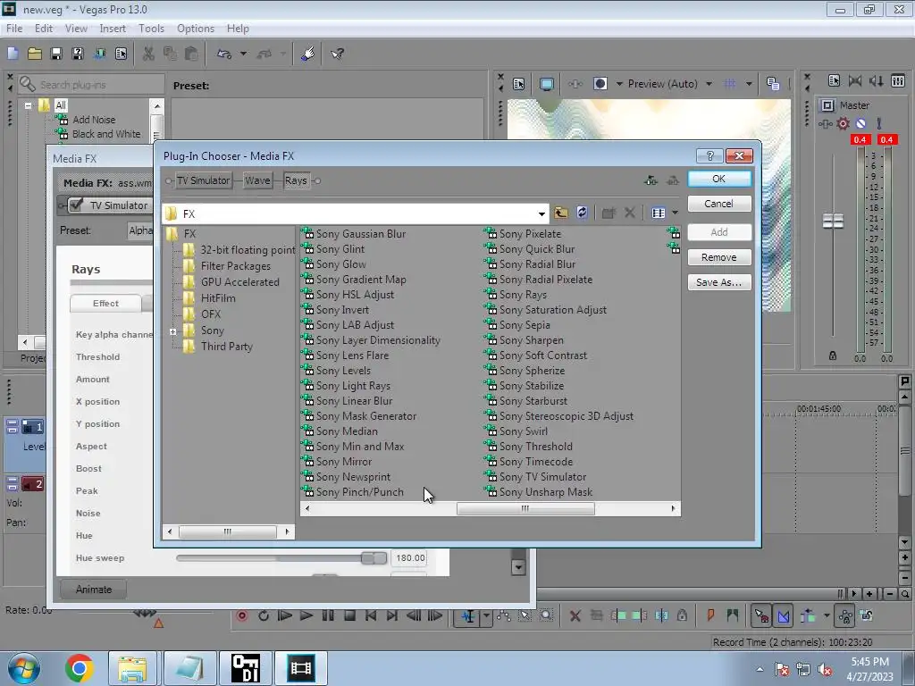Toggle Loop Playback in transport bar
Image resolution: width=915 pixels, height=686 pixels.
(x=264, y=615)
